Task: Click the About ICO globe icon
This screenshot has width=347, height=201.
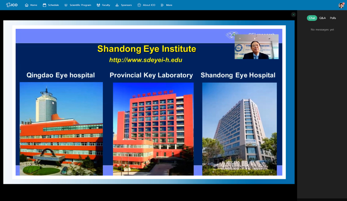Action: pyautogui.click(x=139, y=5)
